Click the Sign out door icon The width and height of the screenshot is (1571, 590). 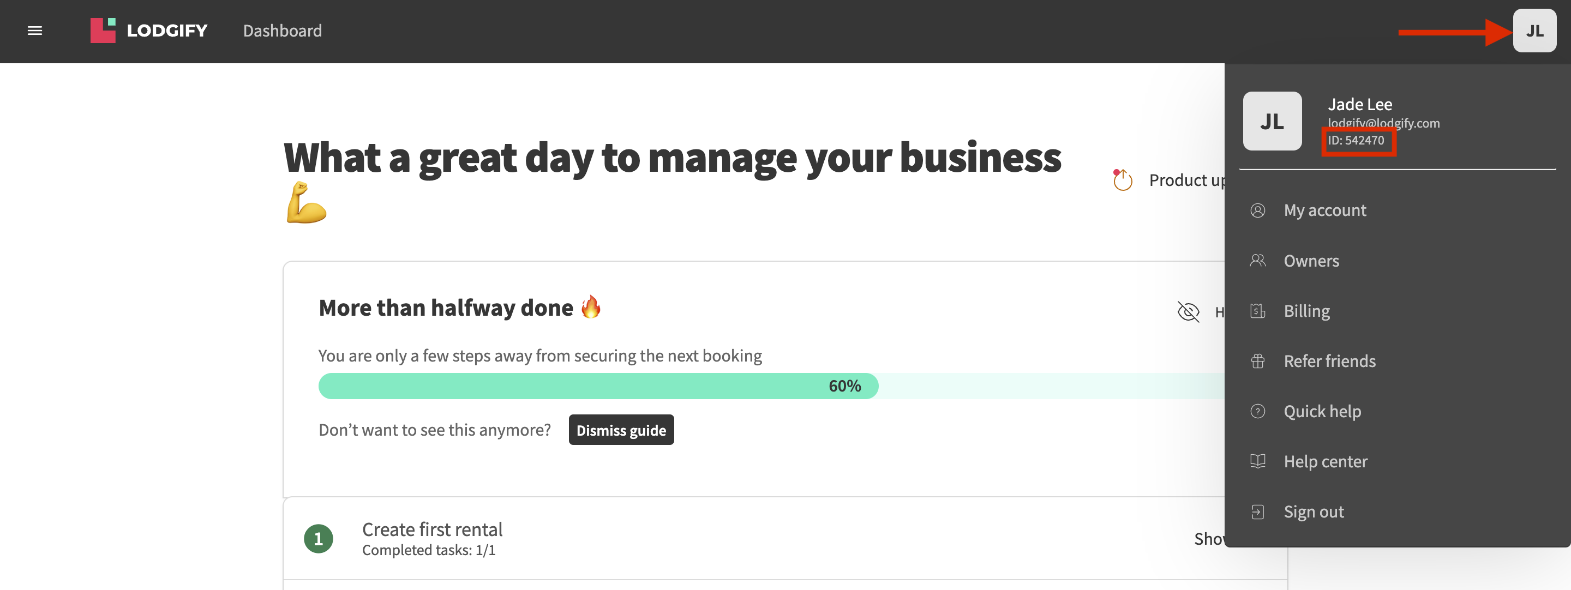click(x=1257, y=512)
